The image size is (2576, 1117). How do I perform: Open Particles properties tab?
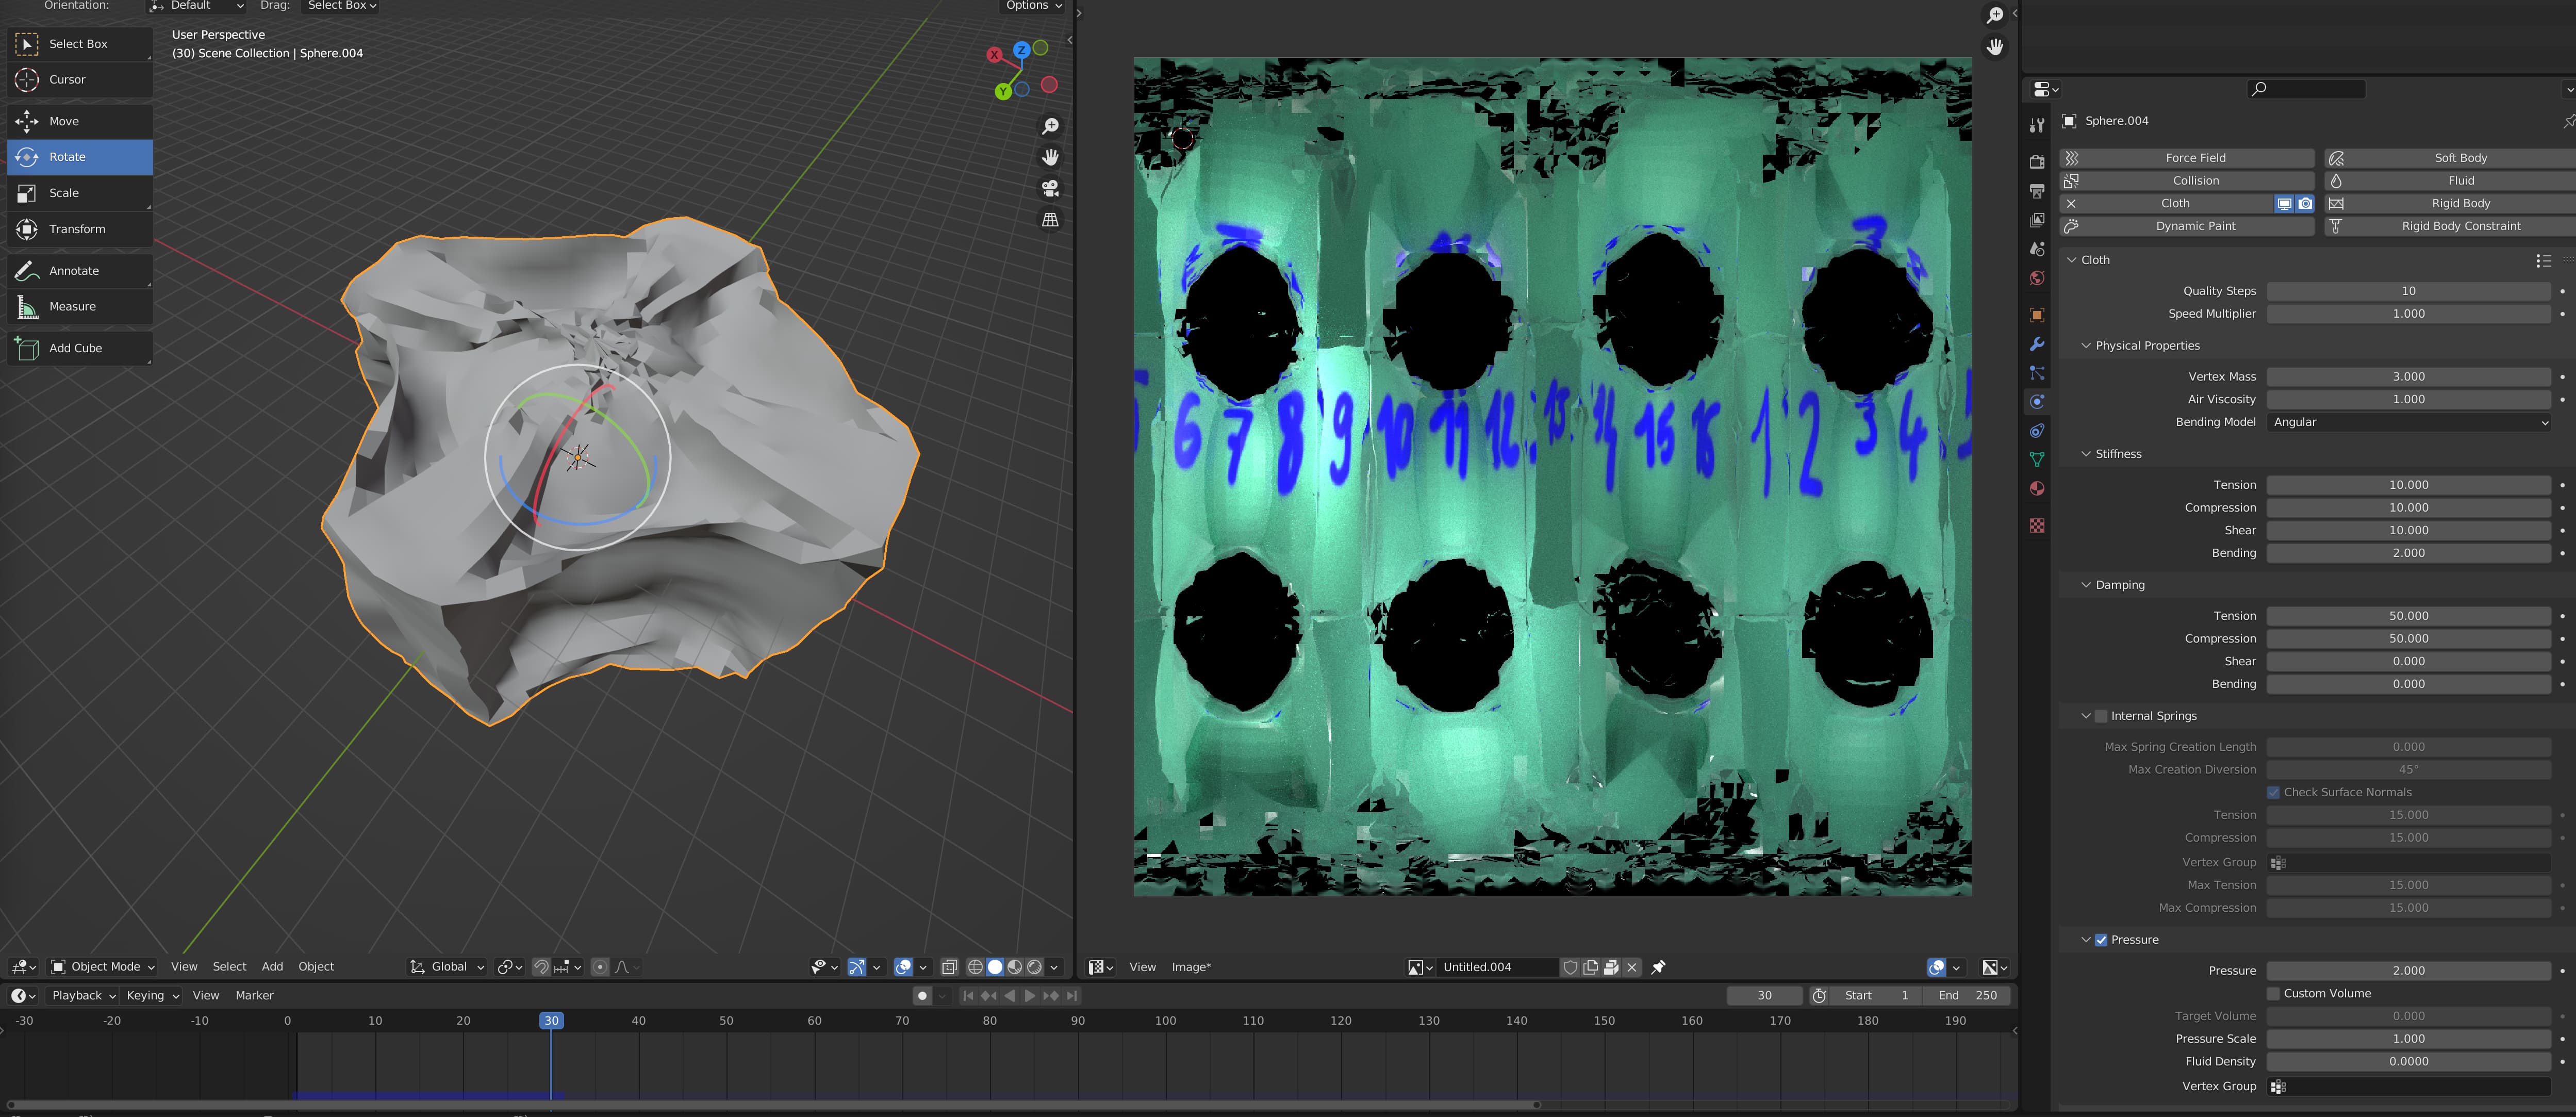coord(2037,373)
